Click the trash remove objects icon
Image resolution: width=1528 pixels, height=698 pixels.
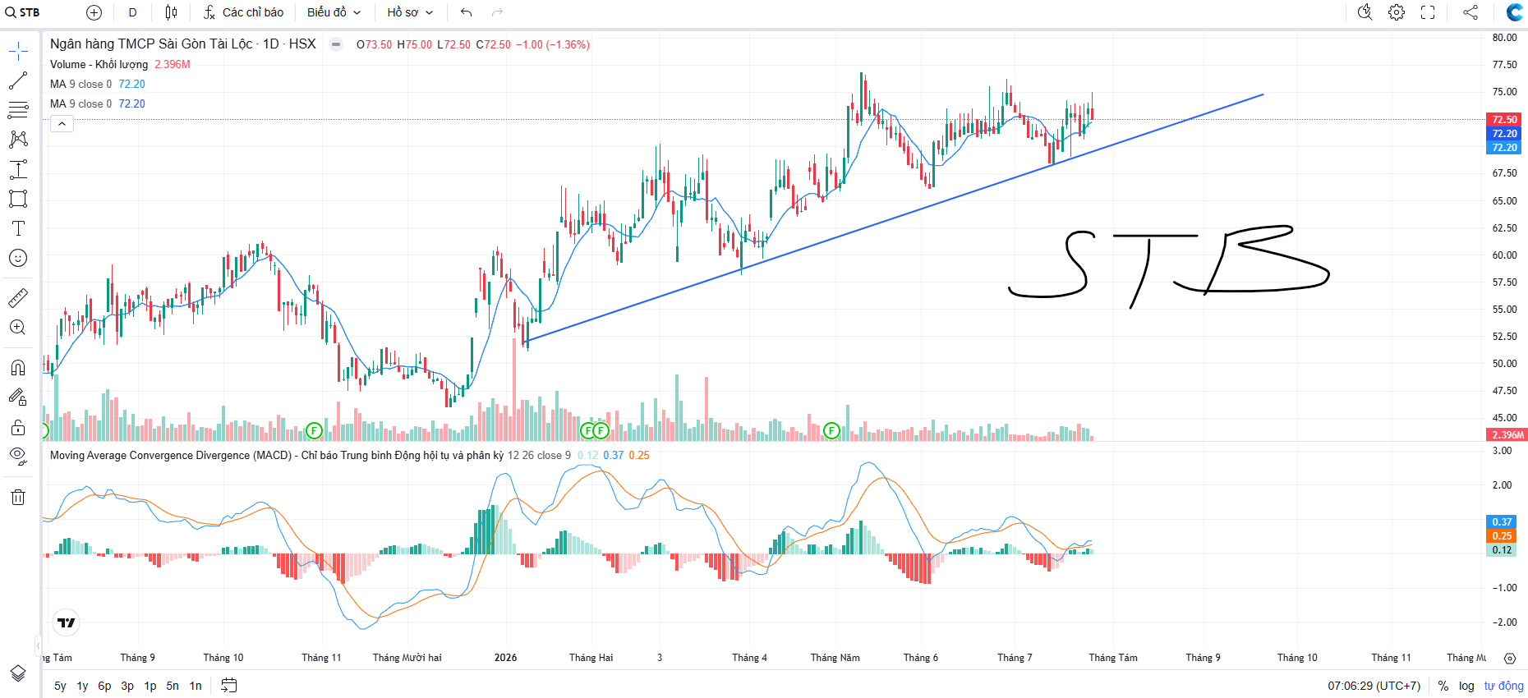[x=18, y=497]
